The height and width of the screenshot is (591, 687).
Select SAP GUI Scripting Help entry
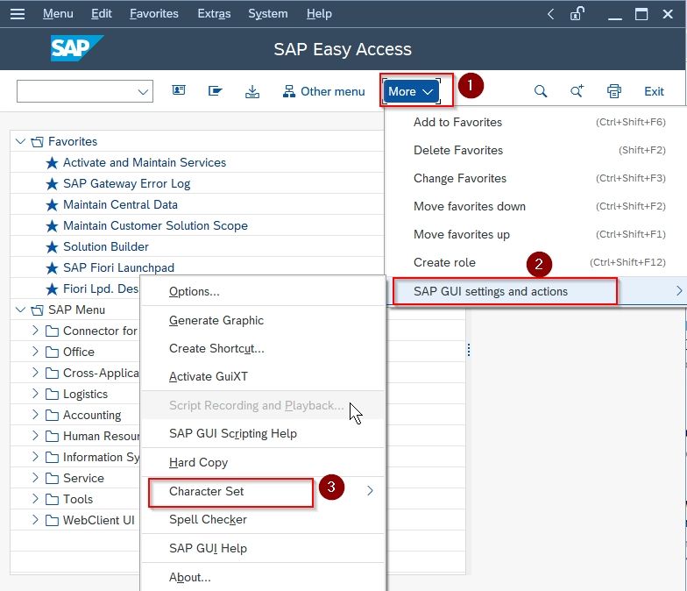tap(263, 433)
